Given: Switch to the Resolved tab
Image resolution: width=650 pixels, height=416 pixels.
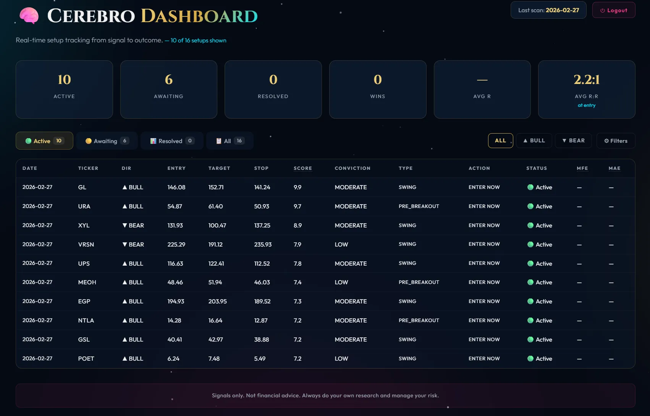Looking at the screenshot, I should click(172, 141).
